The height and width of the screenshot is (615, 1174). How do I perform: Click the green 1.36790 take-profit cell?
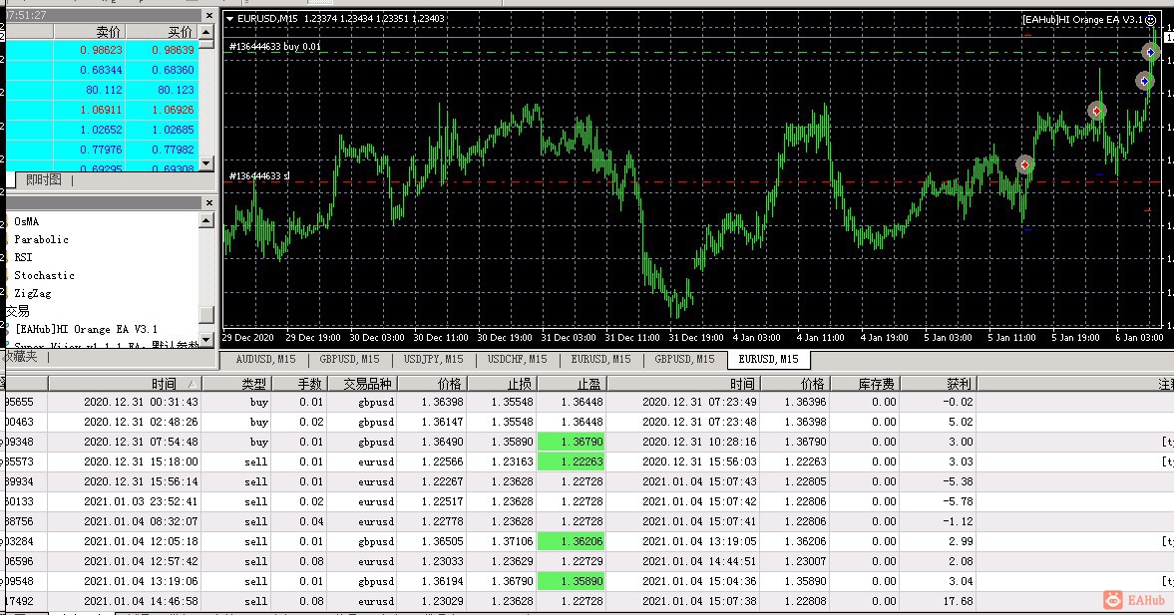(x=571, y=442)
